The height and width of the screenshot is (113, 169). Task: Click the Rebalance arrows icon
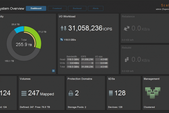[127, 28]
